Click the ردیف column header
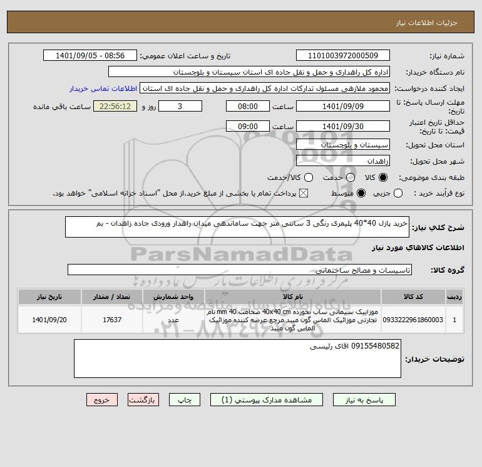The width and height of the screenshot is (482, 467). tap(454, 296)
